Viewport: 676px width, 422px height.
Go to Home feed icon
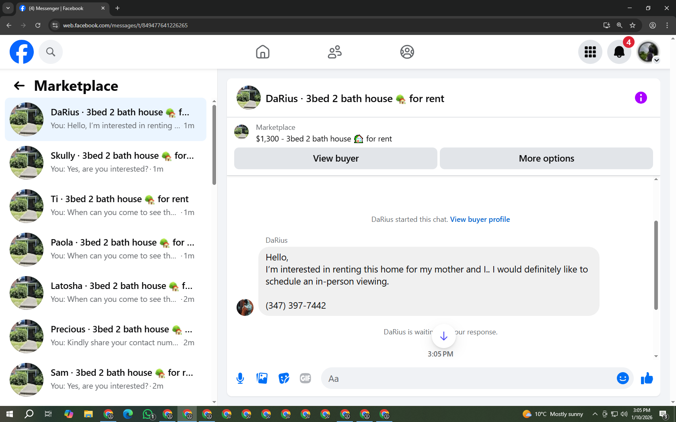click(x=263, y=52)
